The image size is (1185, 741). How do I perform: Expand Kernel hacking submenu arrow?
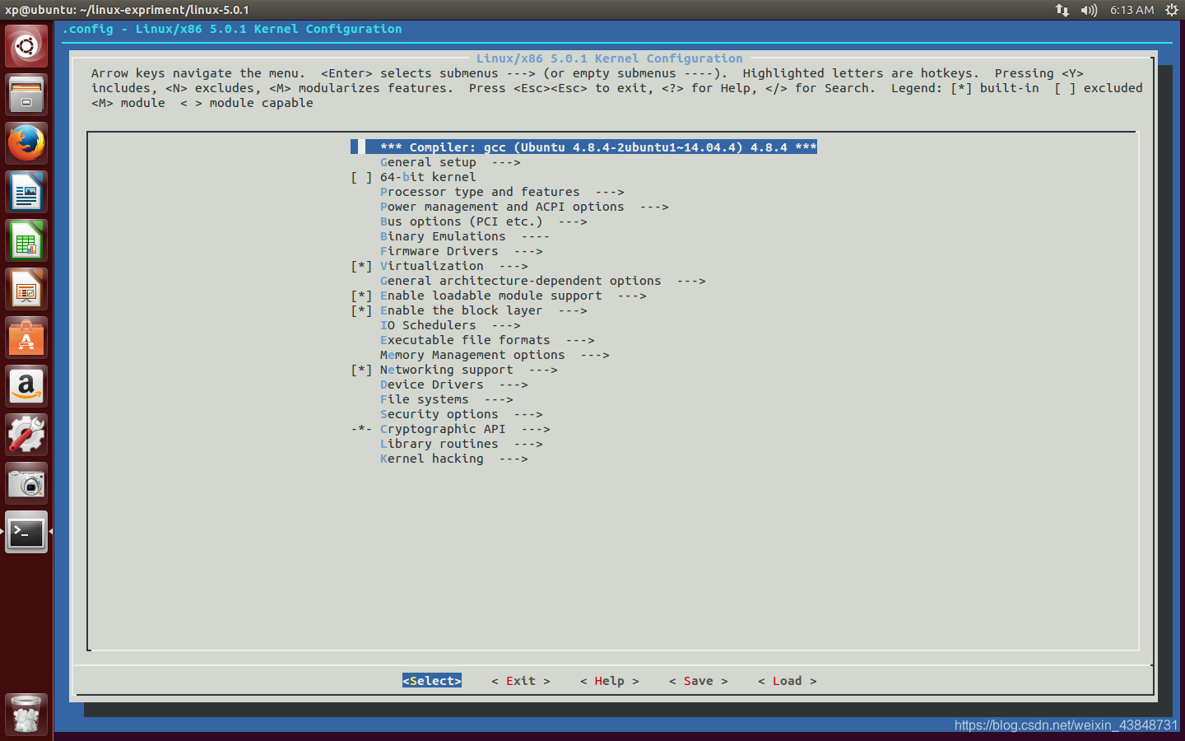pyautogui.click(x=513, y=459)
